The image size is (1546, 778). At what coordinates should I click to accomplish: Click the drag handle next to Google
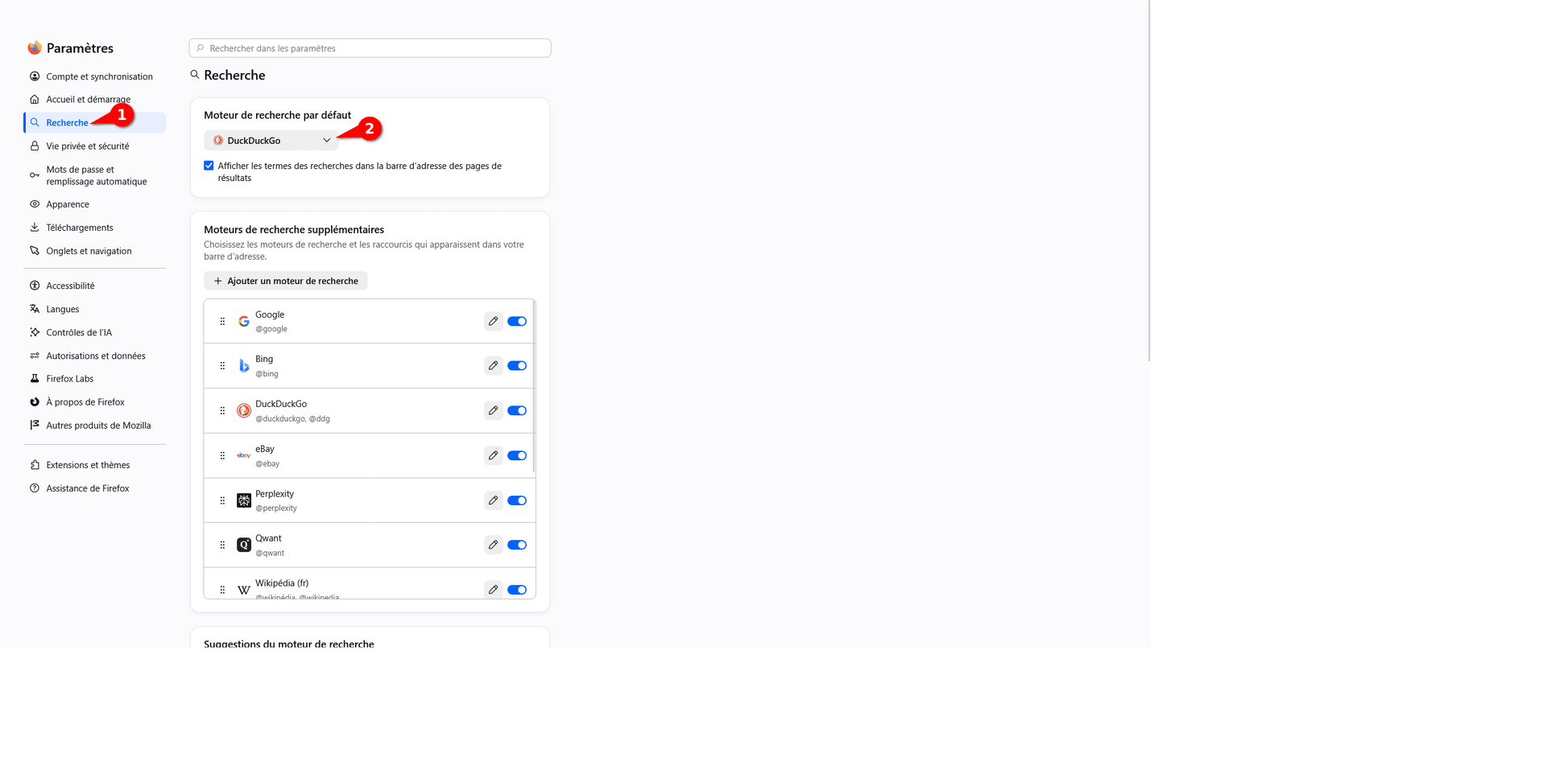(222, 321)
